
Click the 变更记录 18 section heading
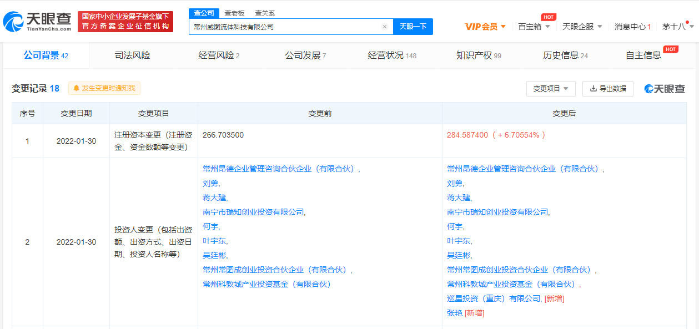[x=36, y=88]
